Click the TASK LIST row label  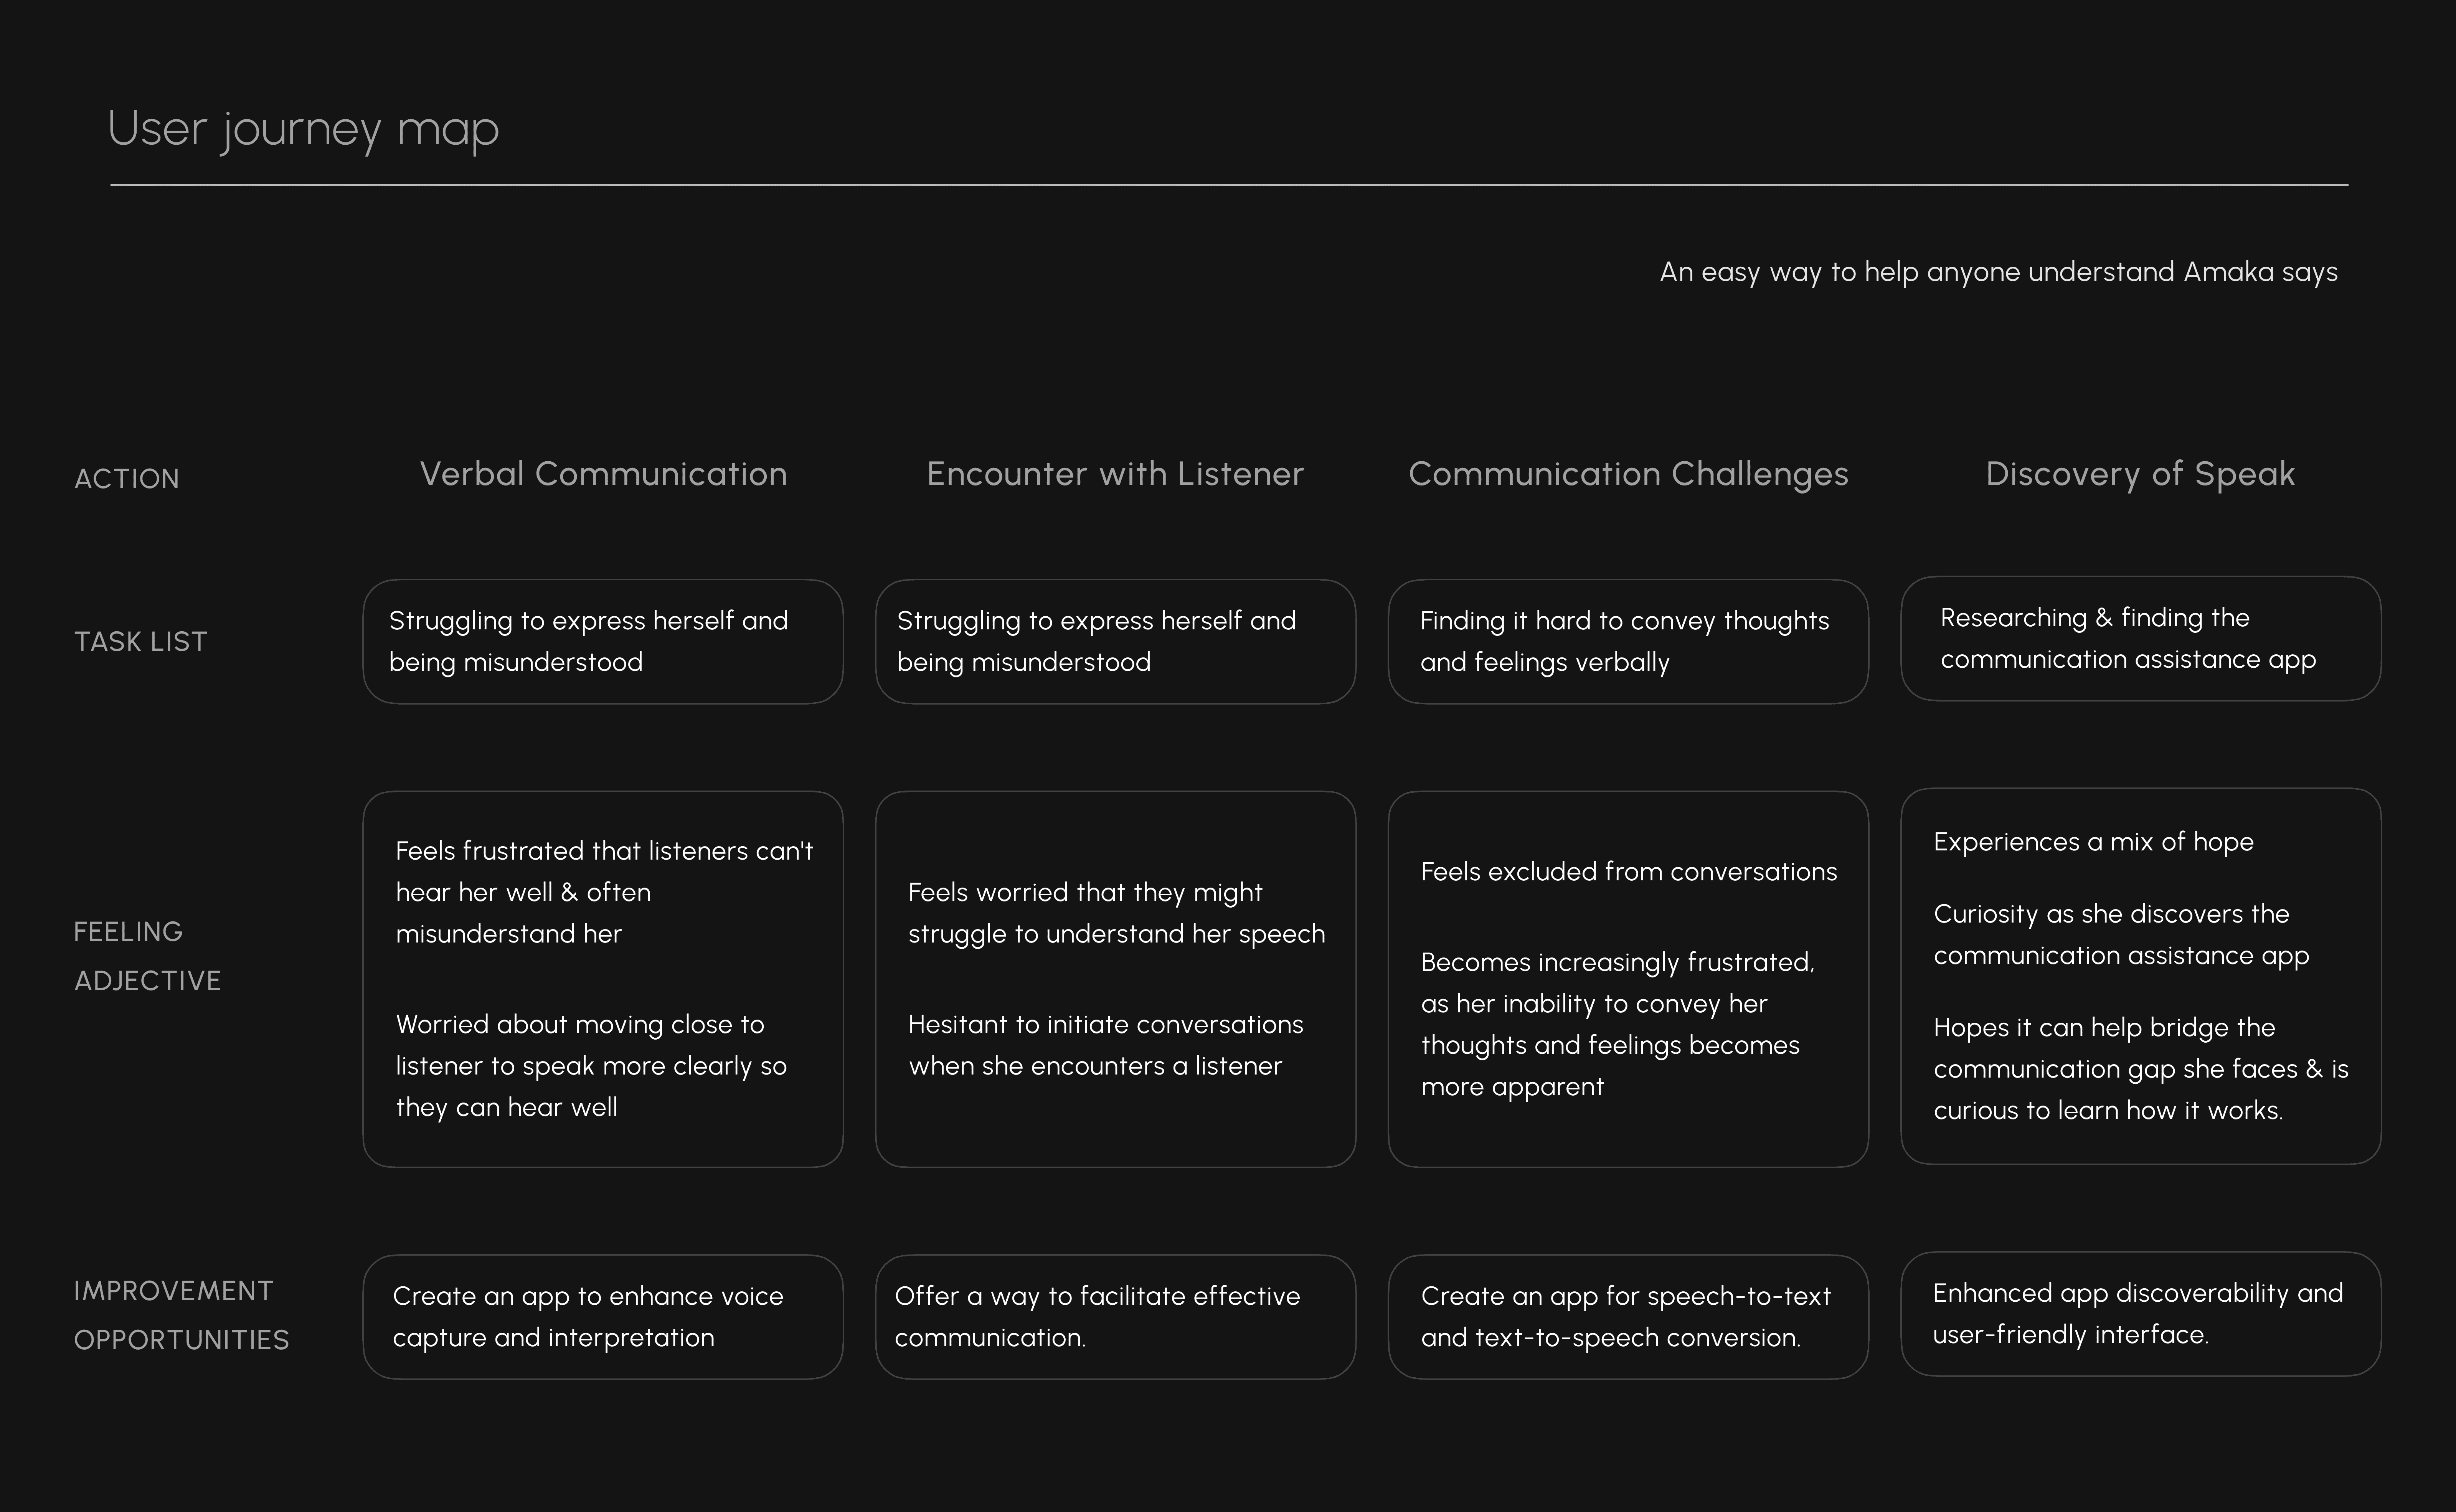(x=141, y=642)
